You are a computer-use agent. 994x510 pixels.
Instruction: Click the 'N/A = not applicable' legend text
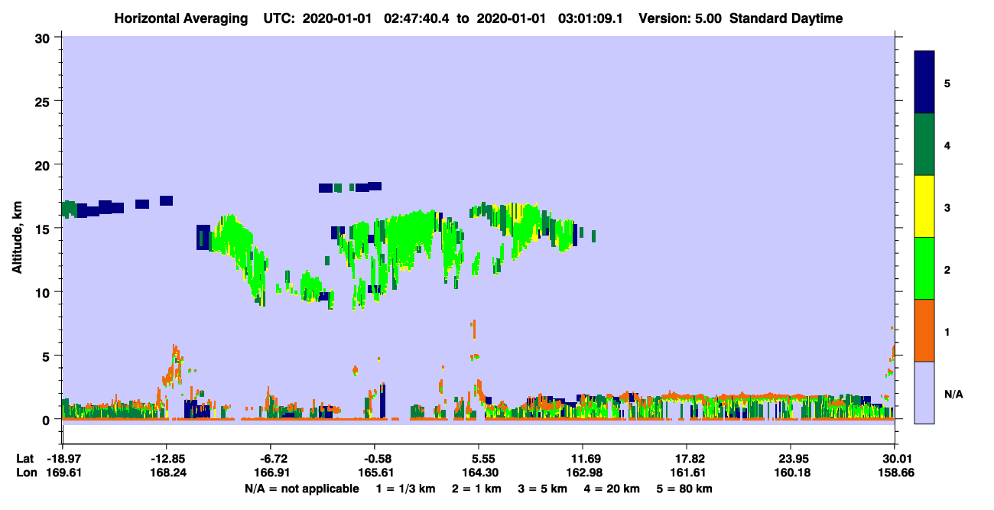point(301,489)
